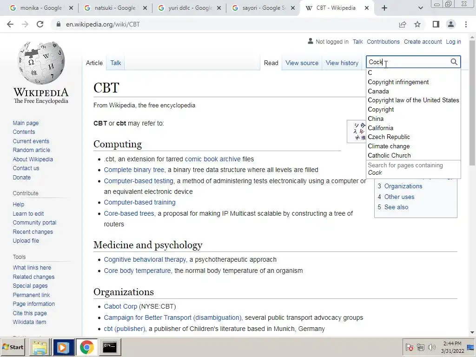Open a new tab with the plus button
Image resolution: width=476 pixels, height=357 pixels.
pyautogui.click(x=384, y=8)
